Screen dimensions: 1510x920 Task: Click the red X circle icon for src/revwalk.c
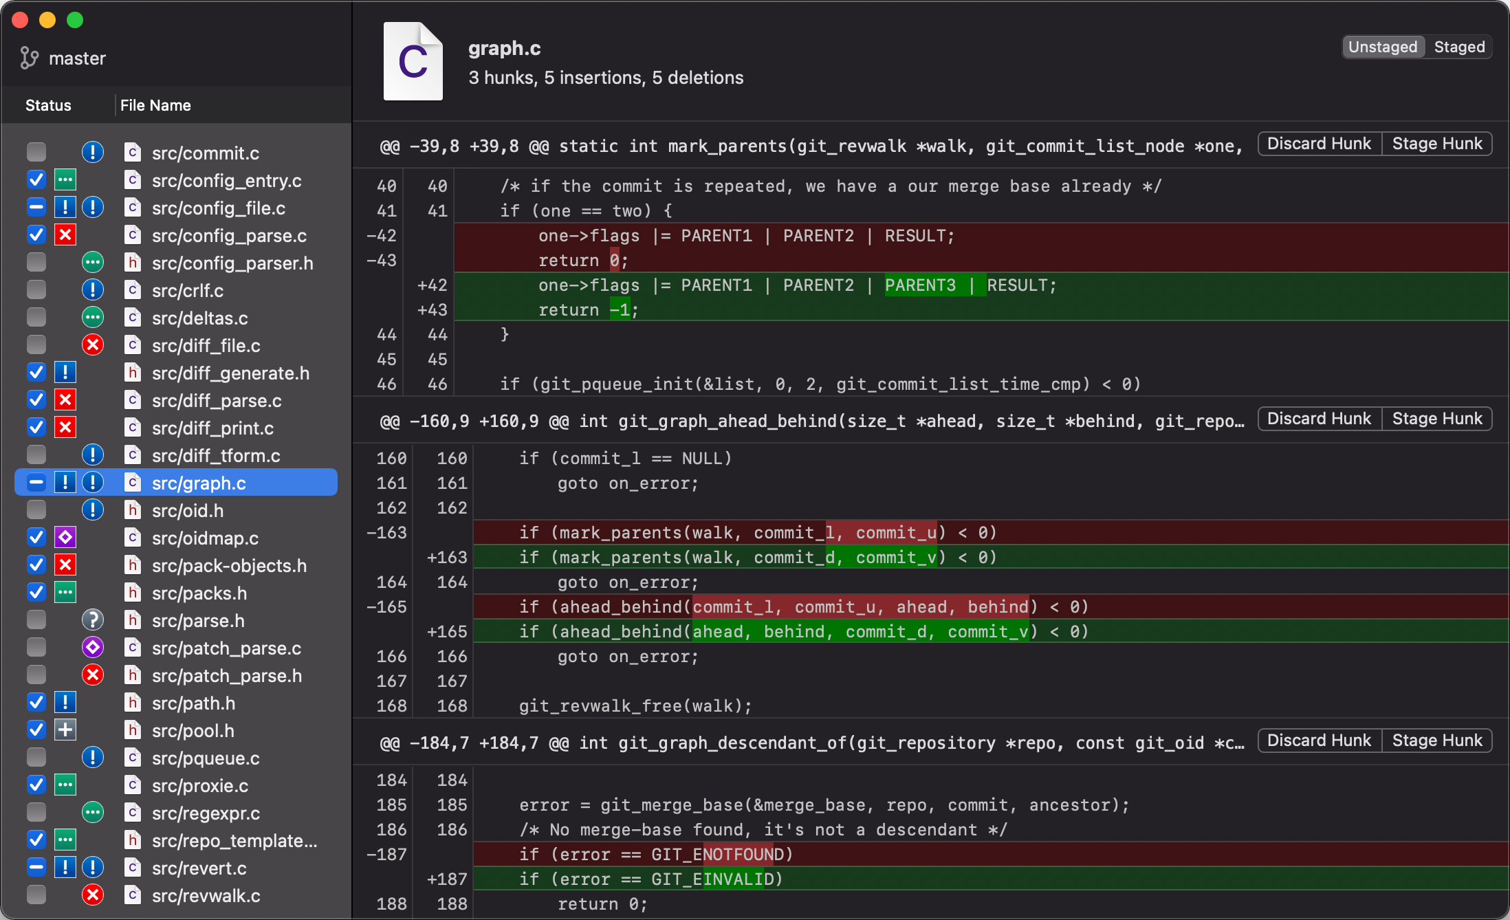(x=93, y=895)
